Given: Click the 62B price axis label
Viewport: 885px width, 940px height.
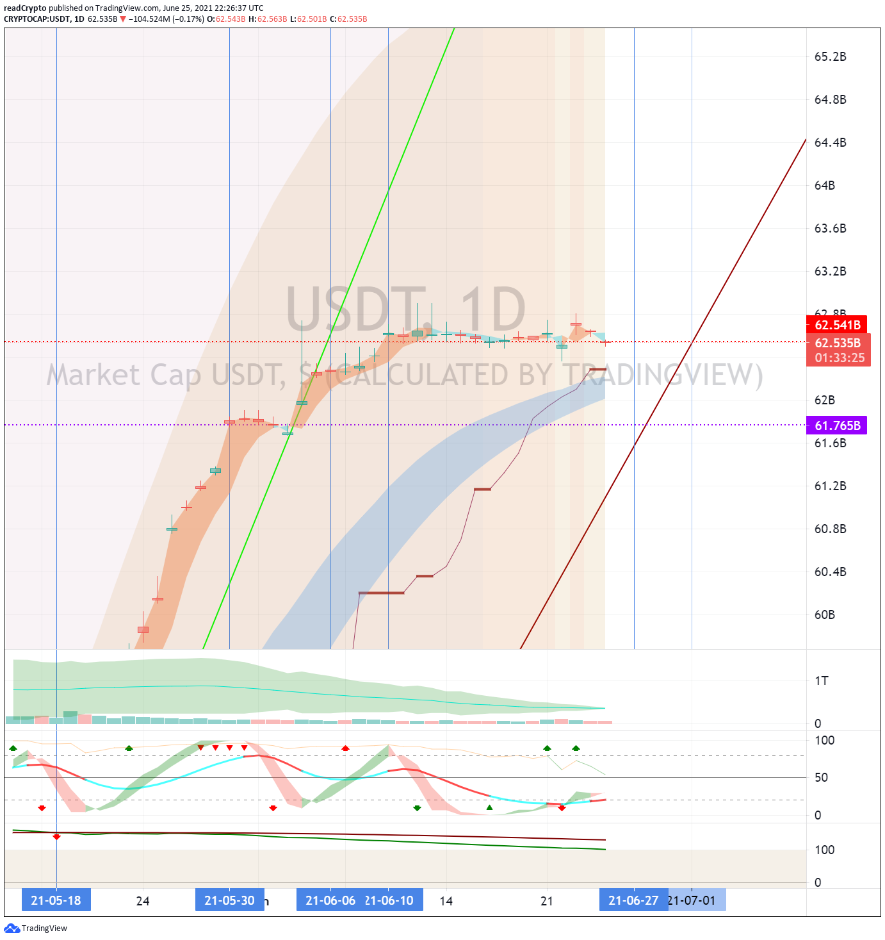Looking at the screenshot, I should point(825,400).
